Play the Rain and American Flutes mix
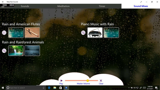This screenshot has height=90, width=160. coord(4,33)
